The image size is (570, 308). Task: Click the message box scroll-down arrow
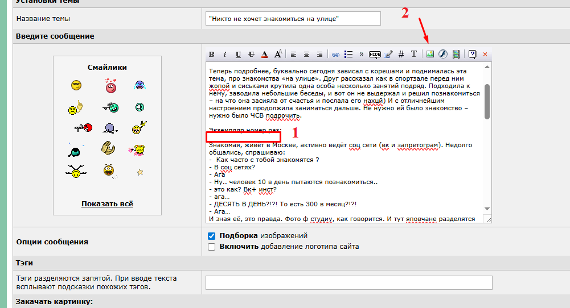coord(487,209)
